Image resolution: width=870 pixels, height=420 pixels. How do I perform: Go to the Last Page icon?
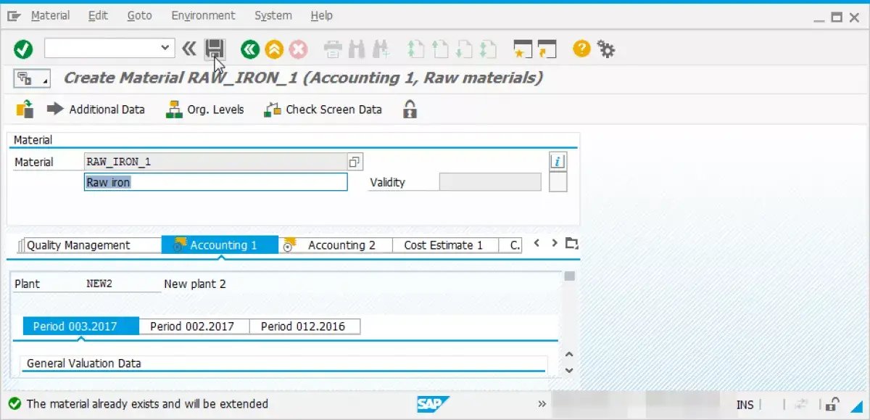click(488, 49)
